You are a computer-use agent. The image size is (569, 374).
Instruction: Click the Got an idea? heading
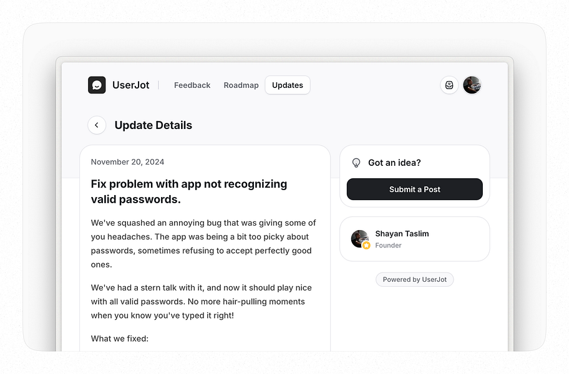pyautogui.click(x=396, y=163)
